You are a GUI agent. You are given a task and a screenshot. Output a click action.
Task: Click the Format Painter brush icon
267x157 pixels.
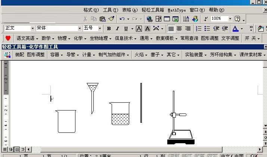[x=111, y=19]
